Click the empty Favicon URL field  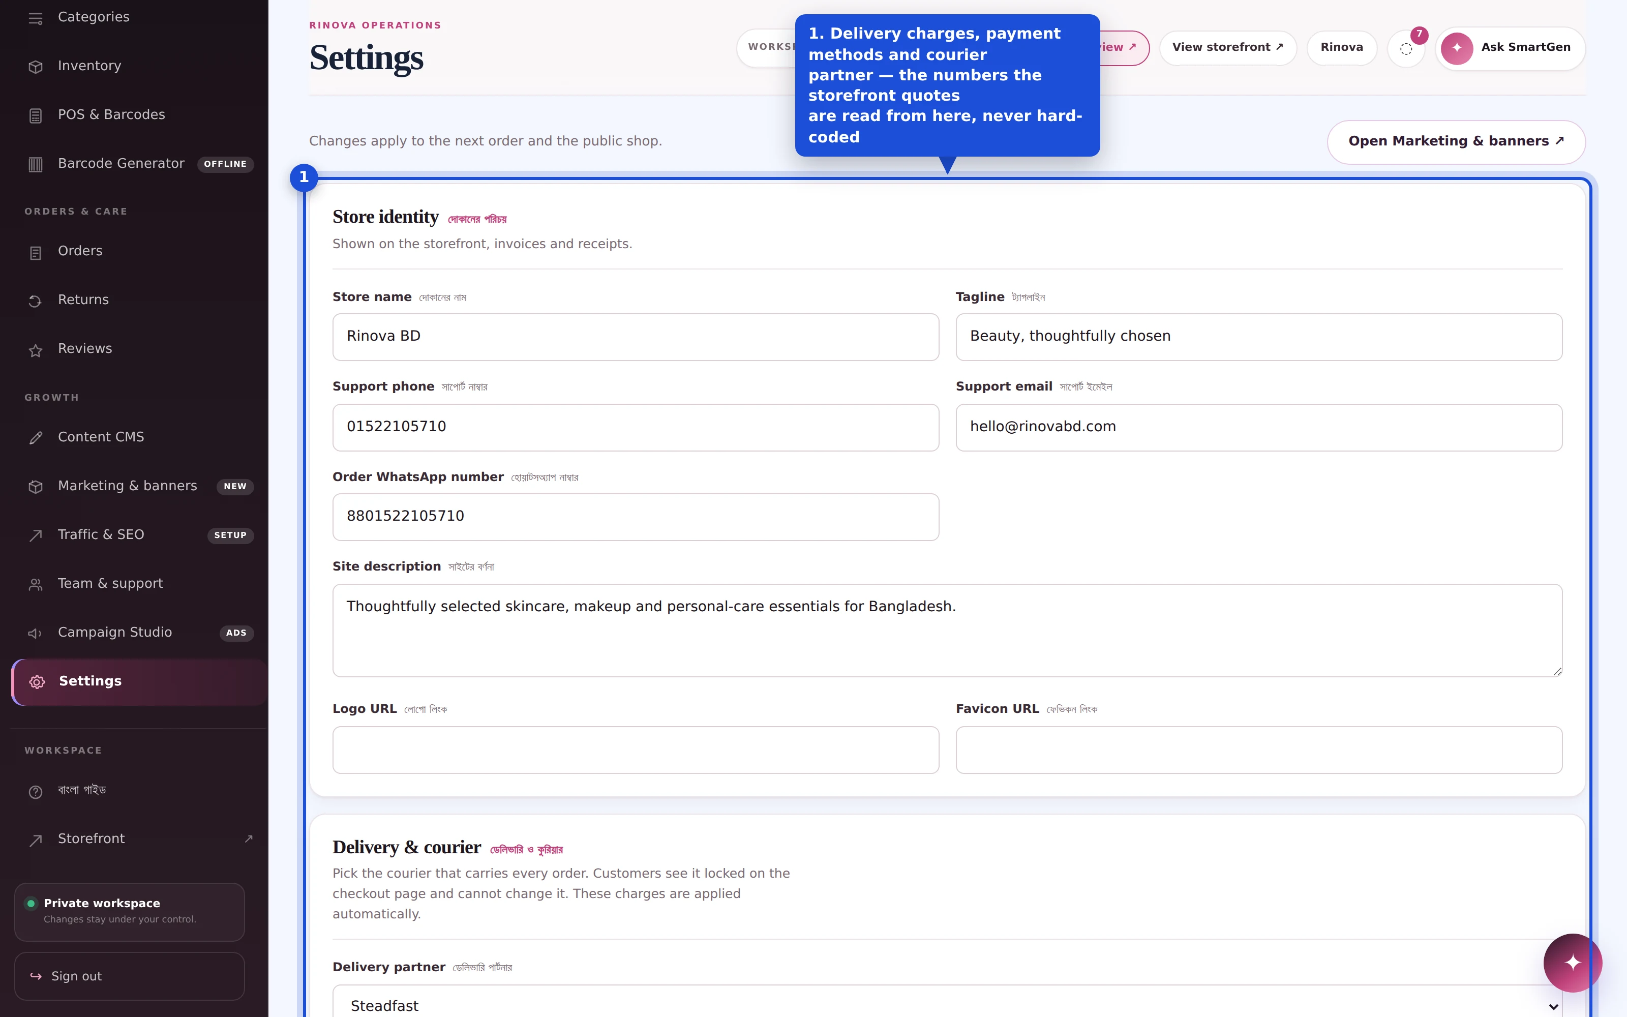point(1258,750)
